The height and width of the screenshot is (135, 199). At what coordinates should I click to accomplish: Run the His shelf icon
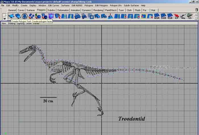click(183, 16)
